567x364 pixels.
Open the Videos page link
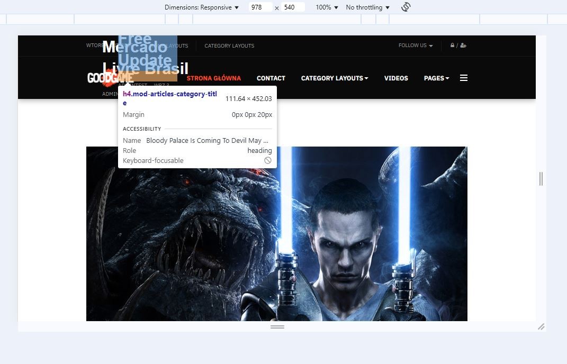click(x=396, y=78)
